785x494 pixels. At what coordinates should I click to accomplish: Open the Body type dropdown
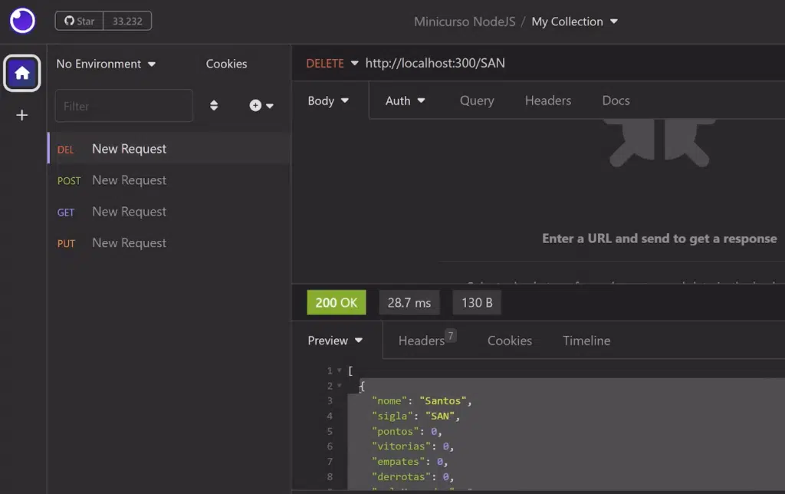click(x=328, y=100)
